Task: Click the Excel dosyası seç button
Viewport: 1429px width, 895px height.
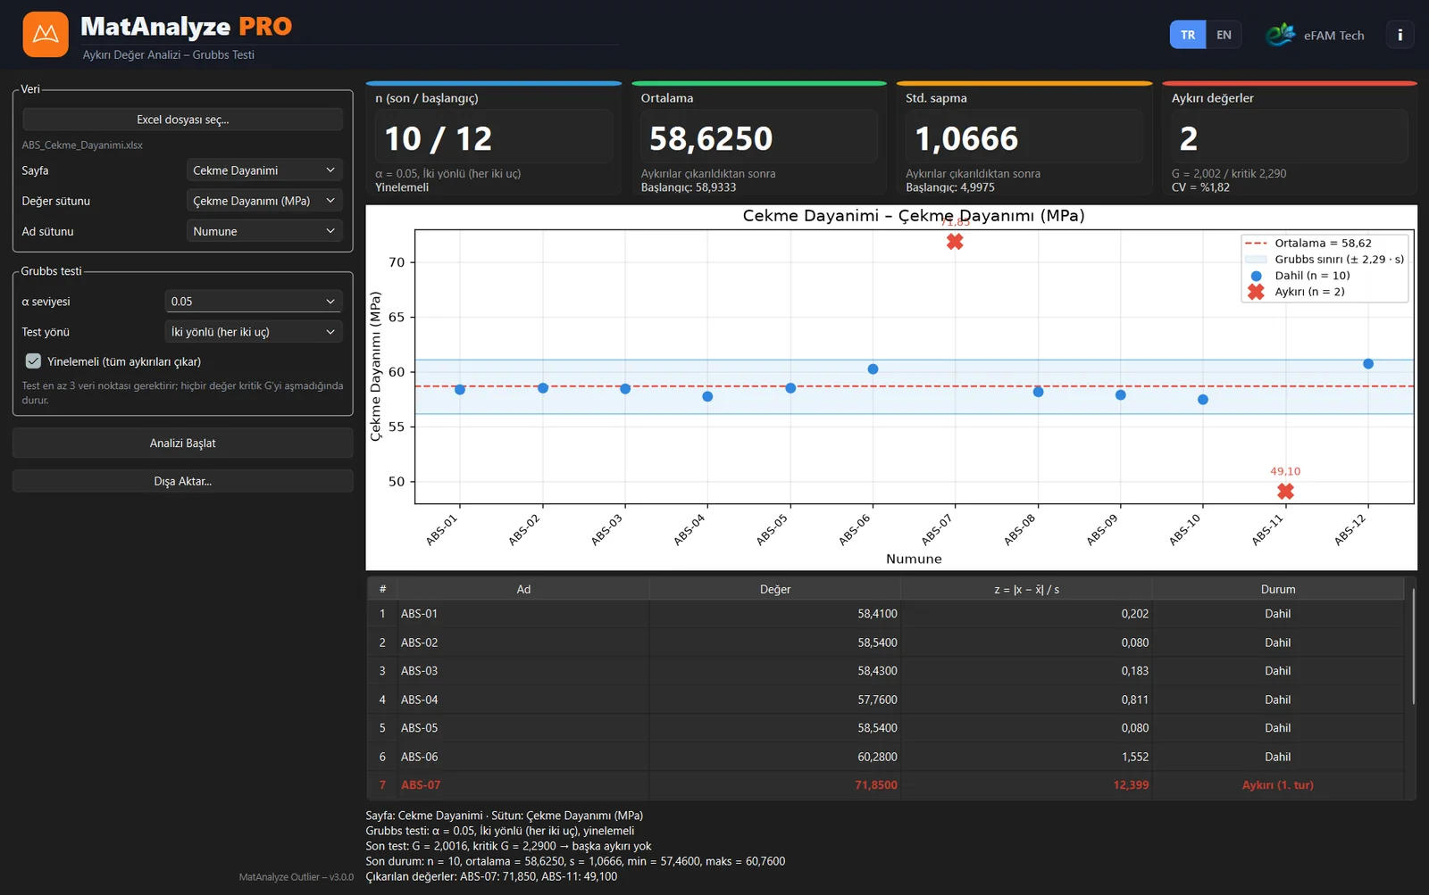Action: [x=183, y=120]
